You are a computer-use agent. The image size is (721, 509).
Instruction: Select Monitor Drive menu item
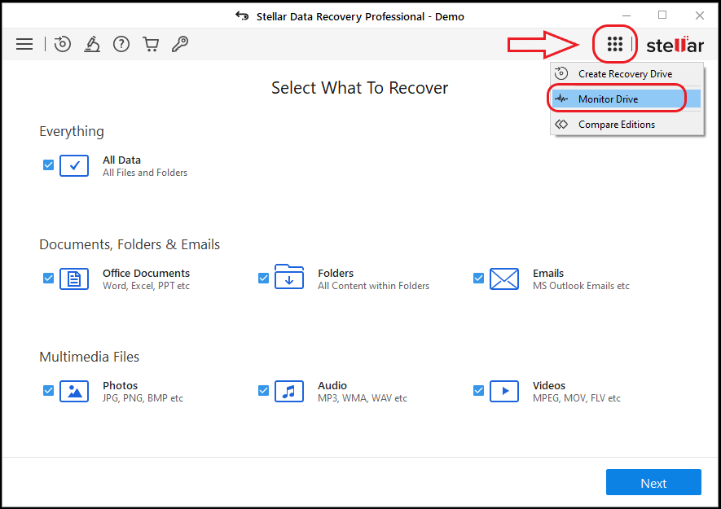(x=626, y=99)
